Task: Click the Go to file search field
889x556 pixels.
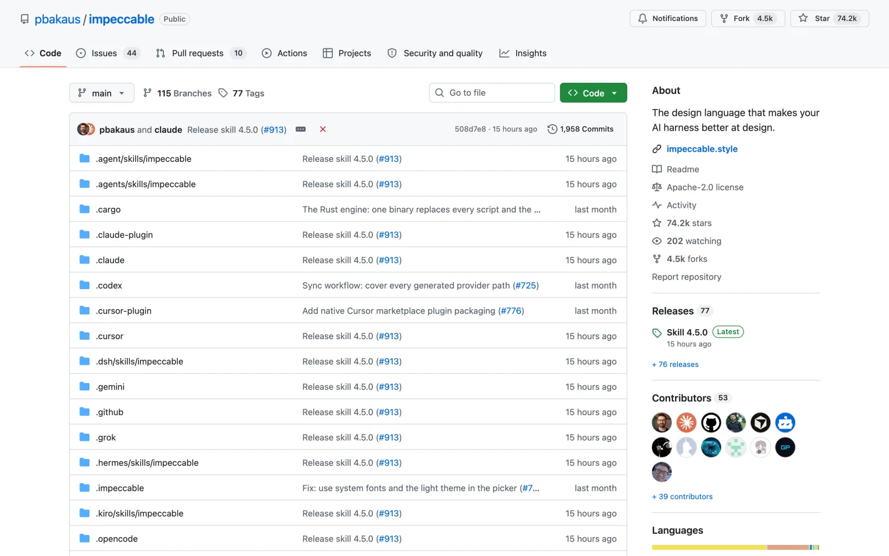Action: tap(492, 93)
